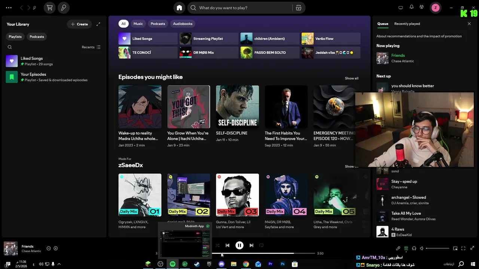Filter library by Playlists chip
The height and width of the screenshot is (269, 479).
15,37
